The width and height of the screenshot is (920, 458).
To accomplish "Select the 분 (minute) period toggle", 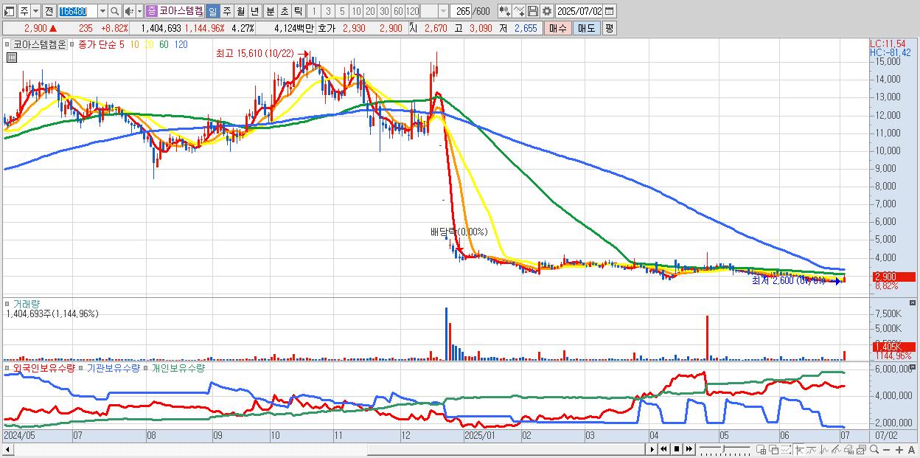I will coord(270,12).
